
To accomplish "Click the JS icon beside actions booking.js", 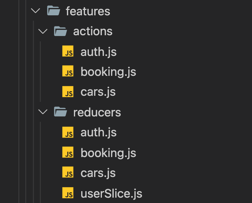I will pos(68,72).
